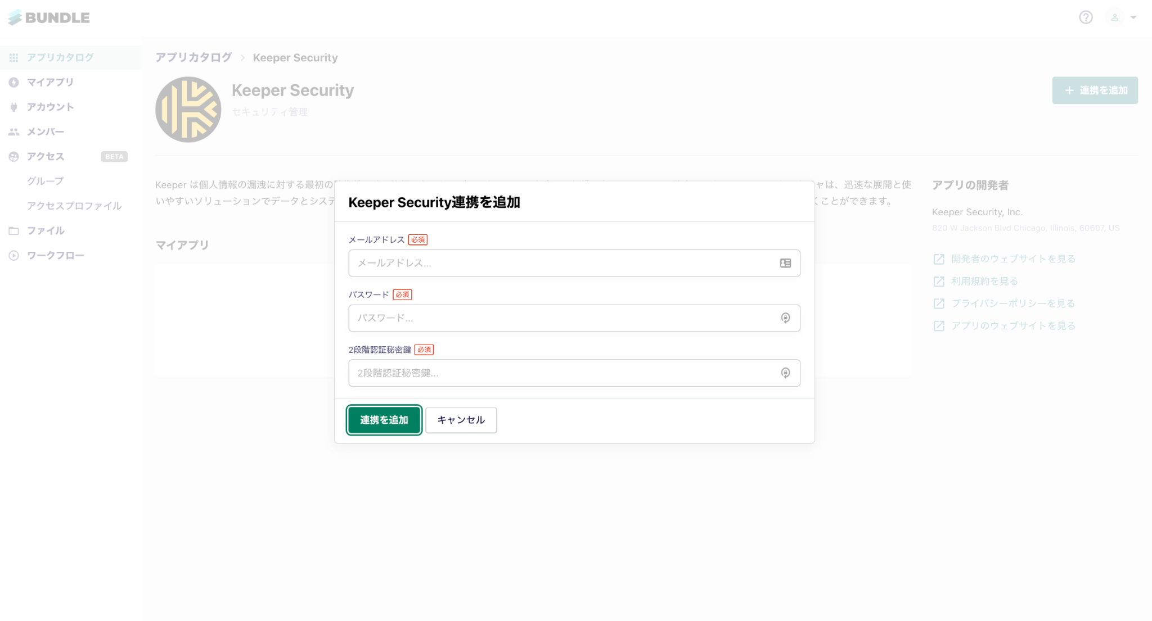The height and width of the screenshot is (621, 1152).
Task: Click the Keeper Security page title
Action: 292,90
